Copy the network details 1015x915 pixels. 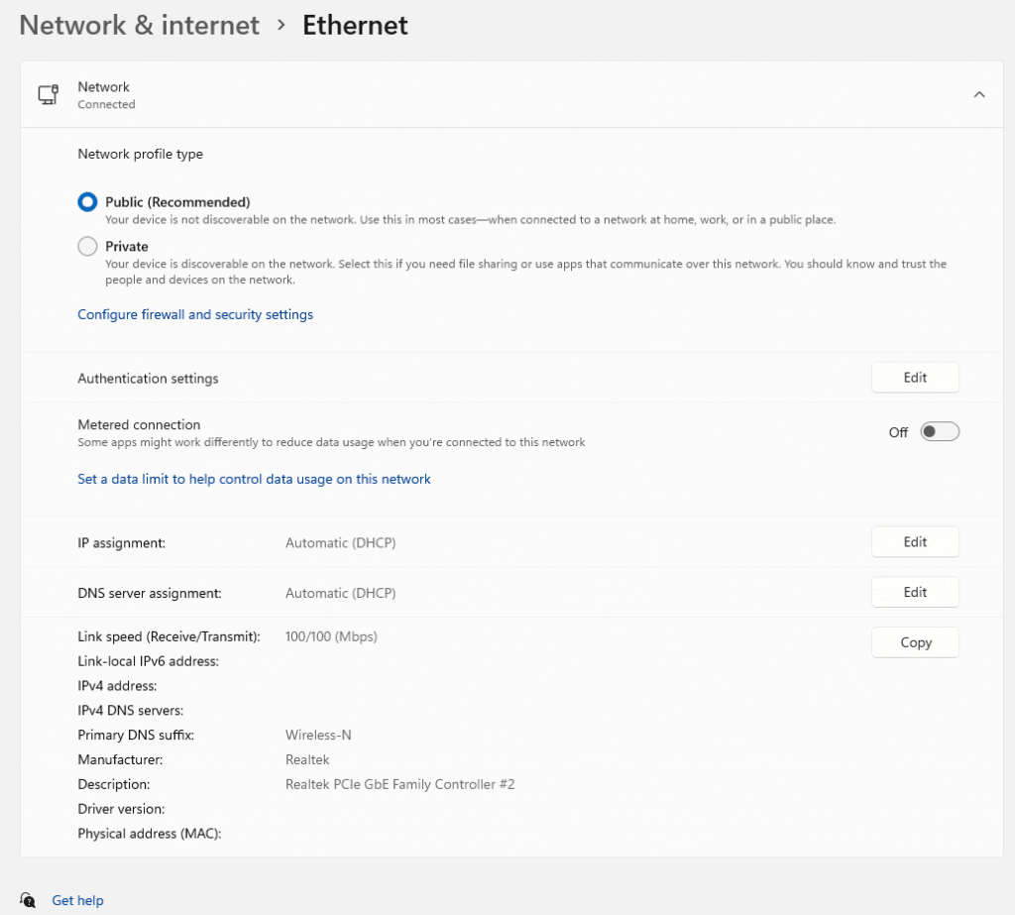click(x=914, y=641)
